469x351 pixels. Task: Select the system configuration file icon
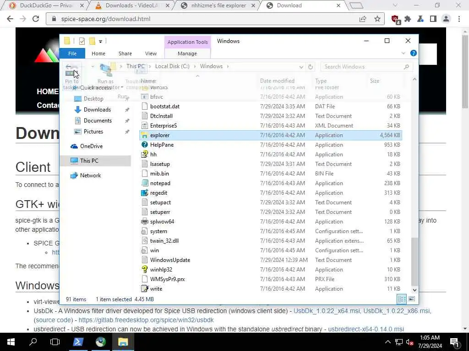click(144, 231)
